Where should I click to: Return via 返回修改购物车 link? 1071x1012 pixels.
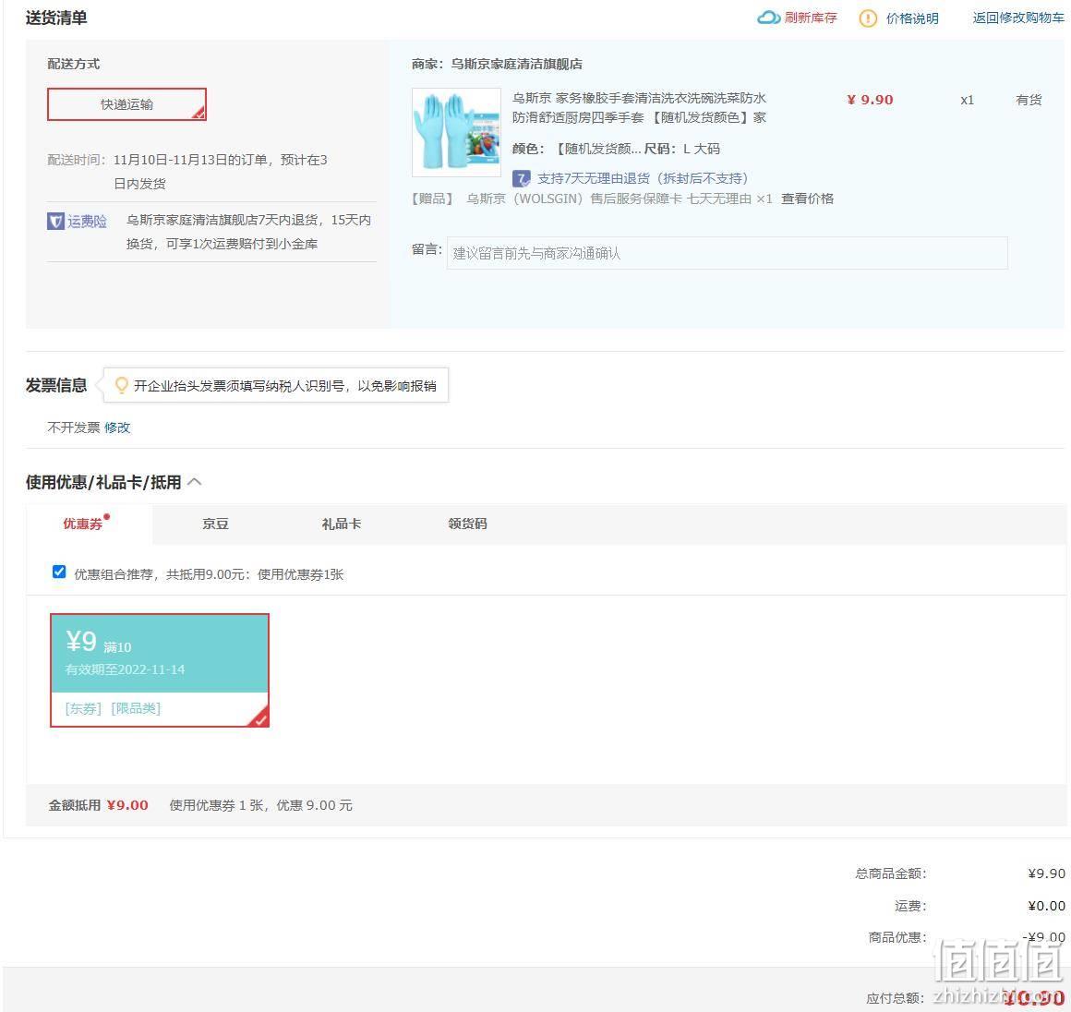(x=1017, y=18)
